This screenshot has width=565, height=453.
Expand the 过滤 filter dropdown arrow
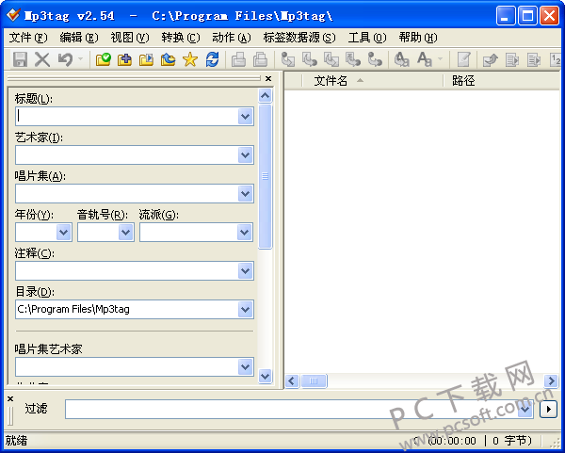click(525, 409)
